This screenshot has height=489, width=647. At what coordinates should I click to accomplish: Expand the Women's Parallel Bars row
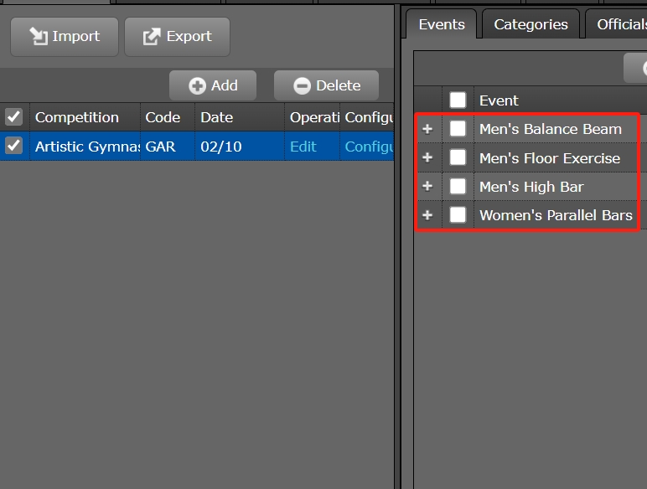click(427, 215)
